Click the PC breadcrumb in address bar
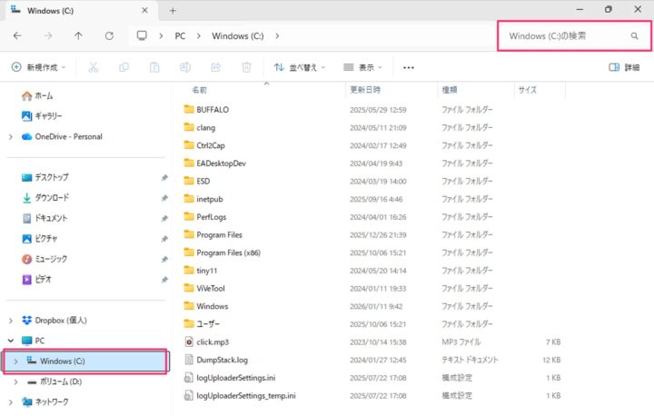 (x=180, y=36)
